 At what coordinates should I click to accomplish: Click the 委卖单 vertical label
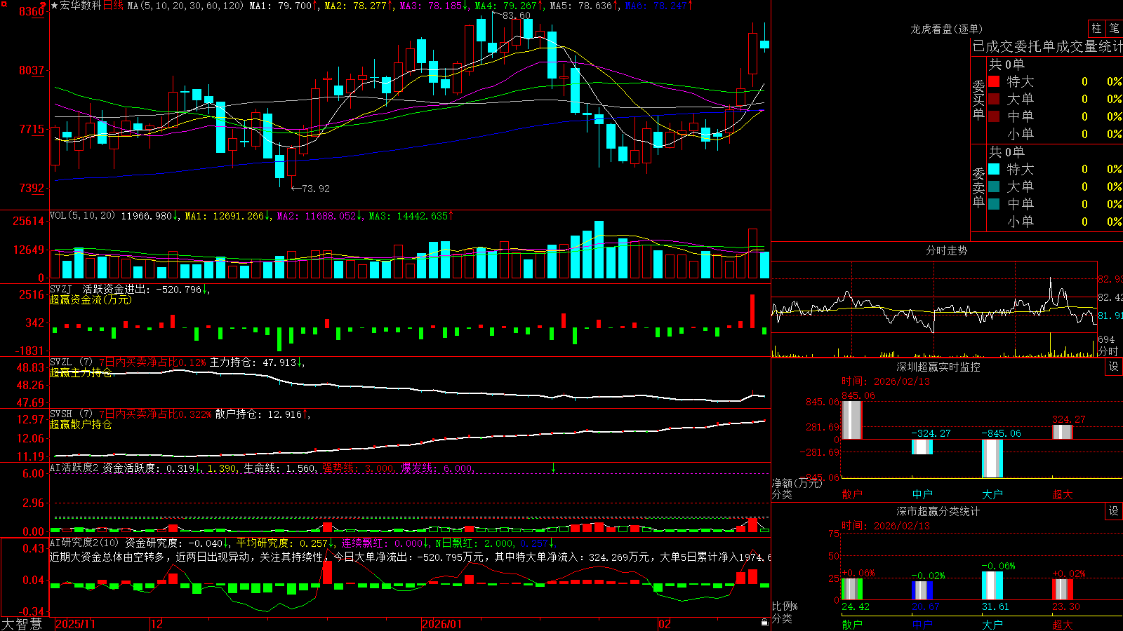pos(978,187)
